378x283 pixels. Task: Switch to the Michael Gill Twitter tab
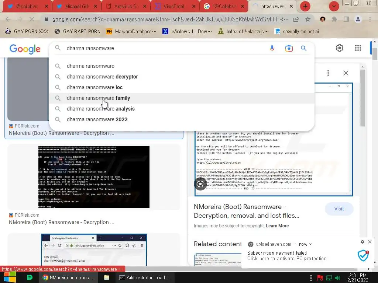click(x=77, y=6)
